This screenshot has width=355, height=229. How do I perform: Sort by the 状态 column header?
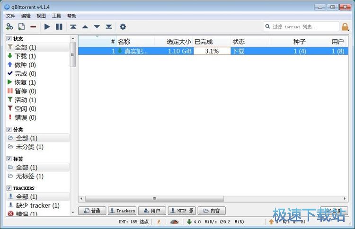coord(250,42)
